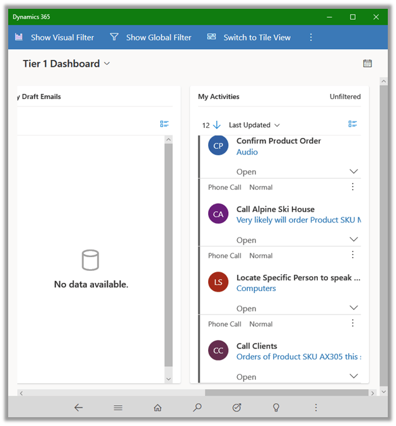Open the Audio regarding link
This screenshot has height=426, width=396.
[x=247, y=152]
